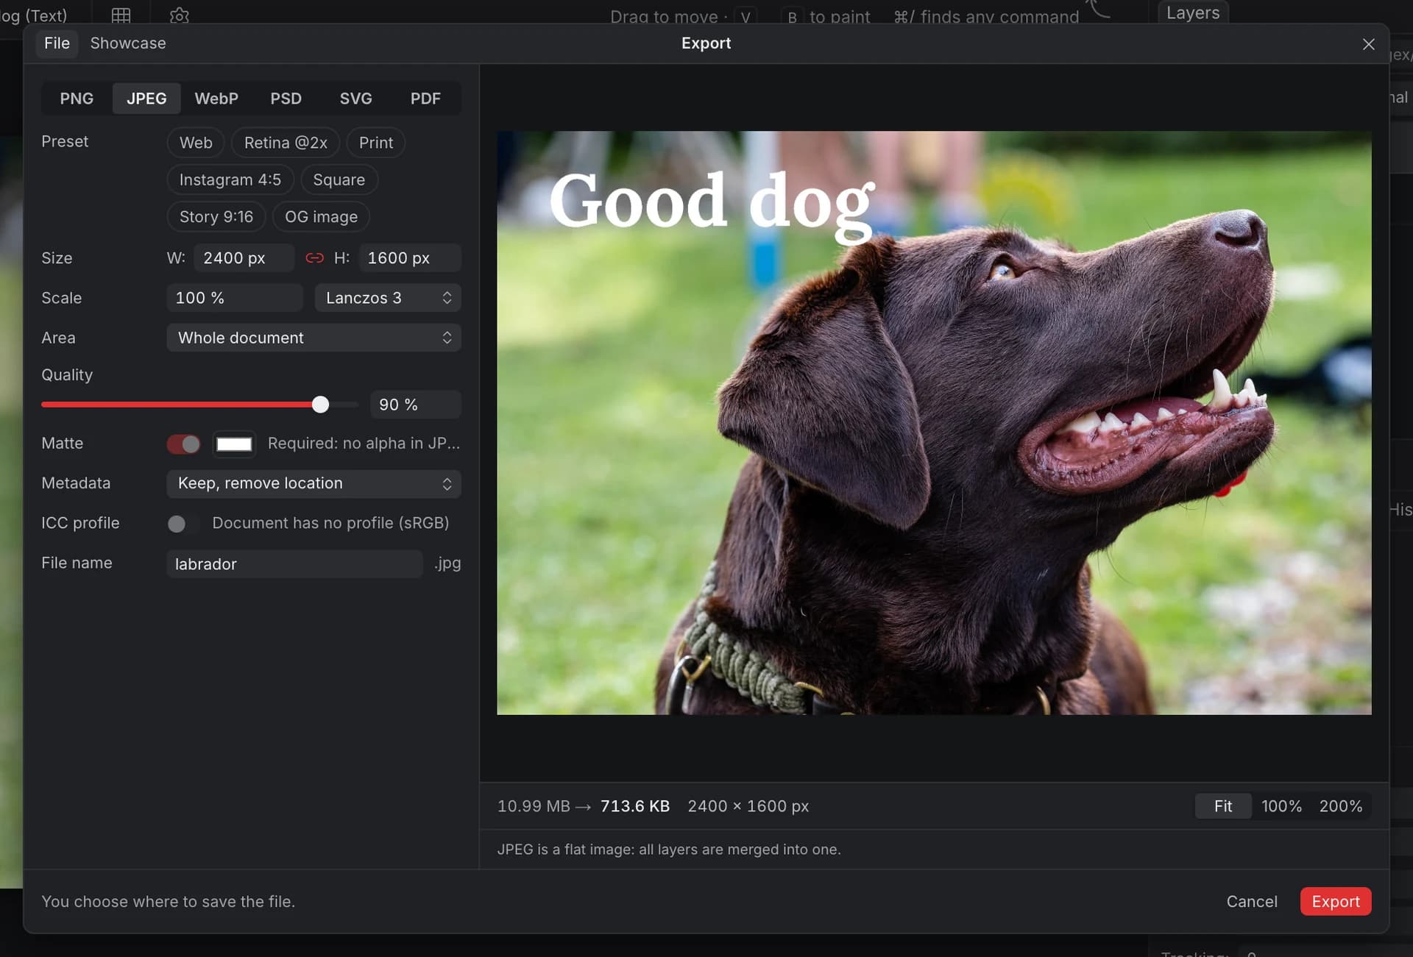Open the Layers panel tab behind dialog
Image resolution: width=1413 pixels, height=957 pixels.
click(x=1193, y=13)
